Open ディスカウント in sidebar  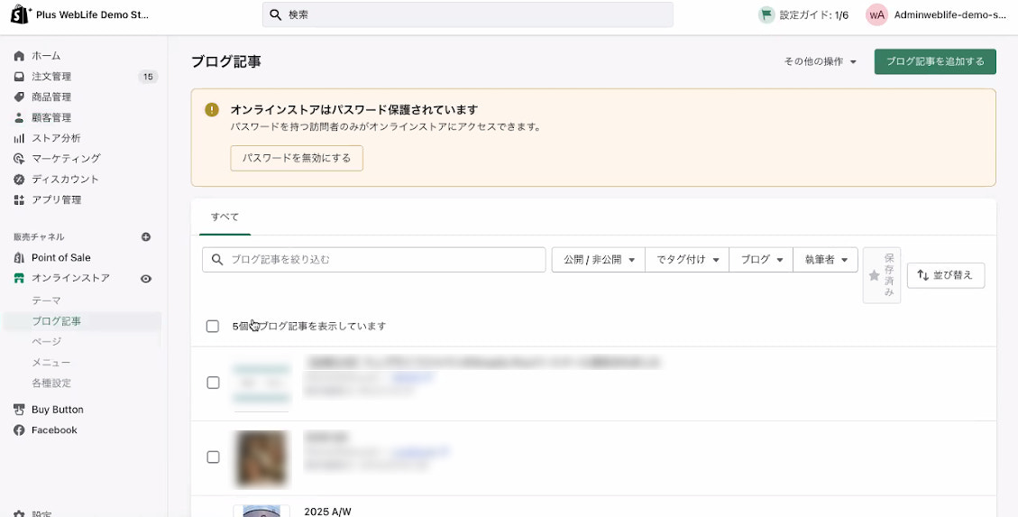[x=66, y=180]
